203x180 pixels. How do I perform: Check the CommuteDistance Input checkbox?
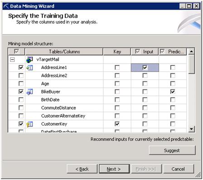tap(145, 108)
